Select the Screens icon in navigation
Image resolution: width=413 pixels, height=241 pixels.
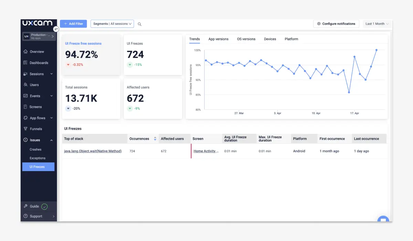click(25, 107)
